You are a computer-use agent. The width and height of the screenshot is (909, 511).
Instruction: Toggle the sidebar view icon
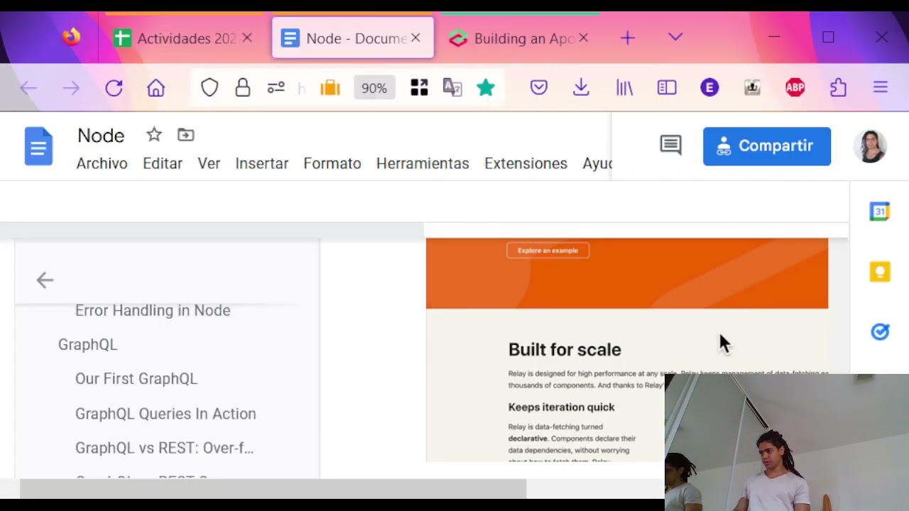point(667,88)
